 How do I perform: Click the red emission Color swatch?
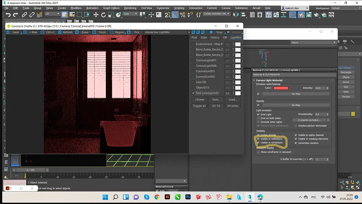(x=281, y=88)
